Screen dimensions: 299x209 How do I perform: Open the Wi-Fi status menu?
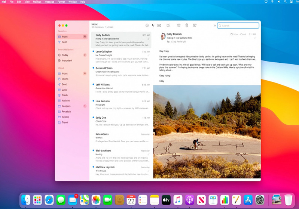[272, 1]
